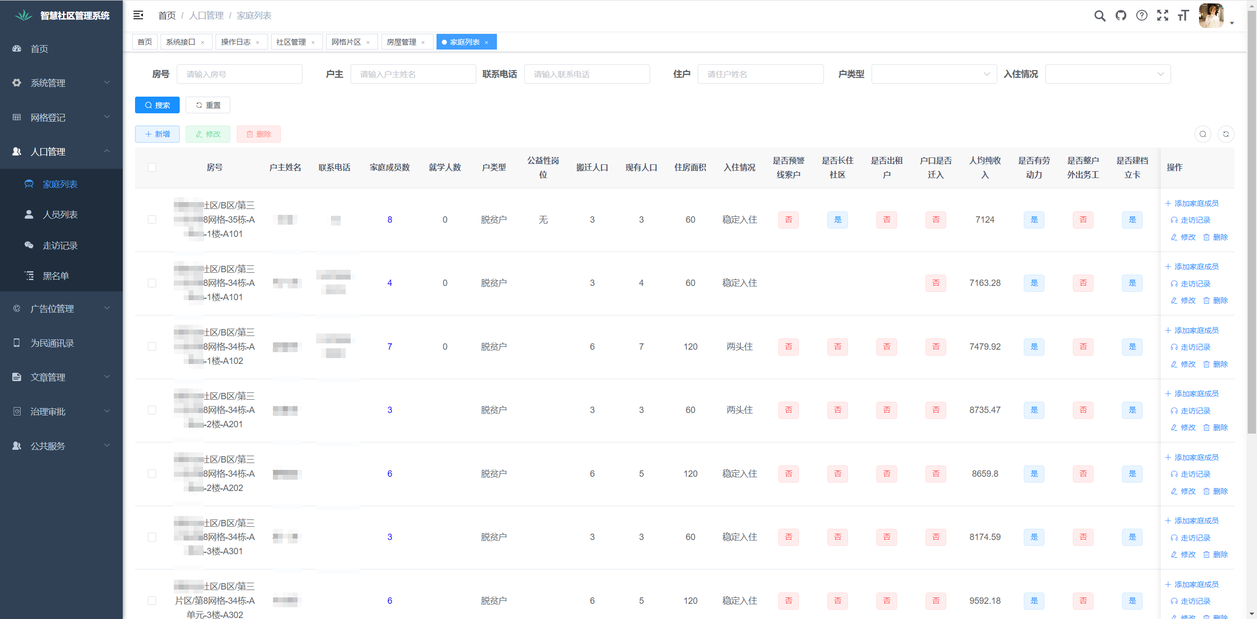Viewport: 1257px width, 619px height.
Task: Switch to the 操作日志 tab
Action: [x=236, y=42]
